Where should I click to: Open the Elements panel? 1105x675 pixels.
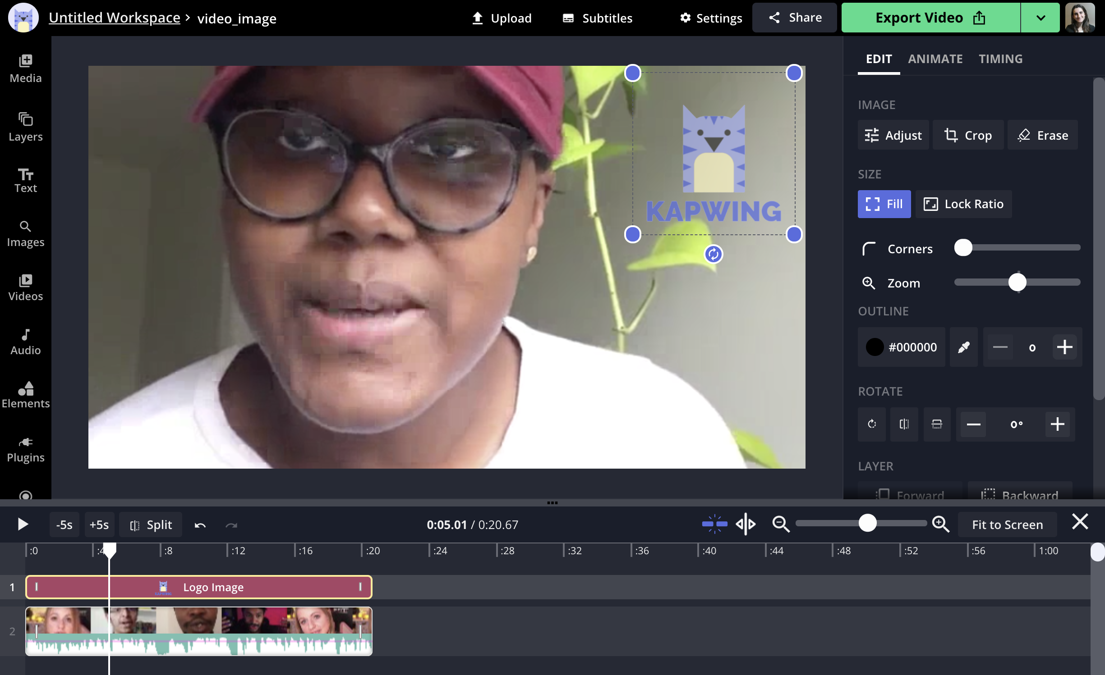point(25,395)
